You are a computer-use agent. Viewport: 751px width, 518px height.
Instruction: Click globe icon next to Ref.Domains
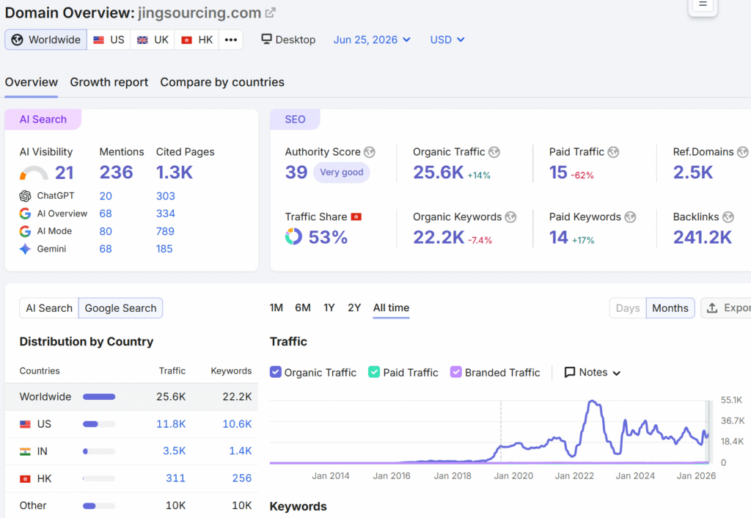743,152
